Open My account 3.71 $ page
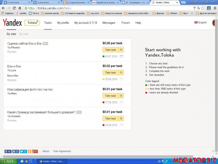Screen dimensions: 218x164 (86, 23)
